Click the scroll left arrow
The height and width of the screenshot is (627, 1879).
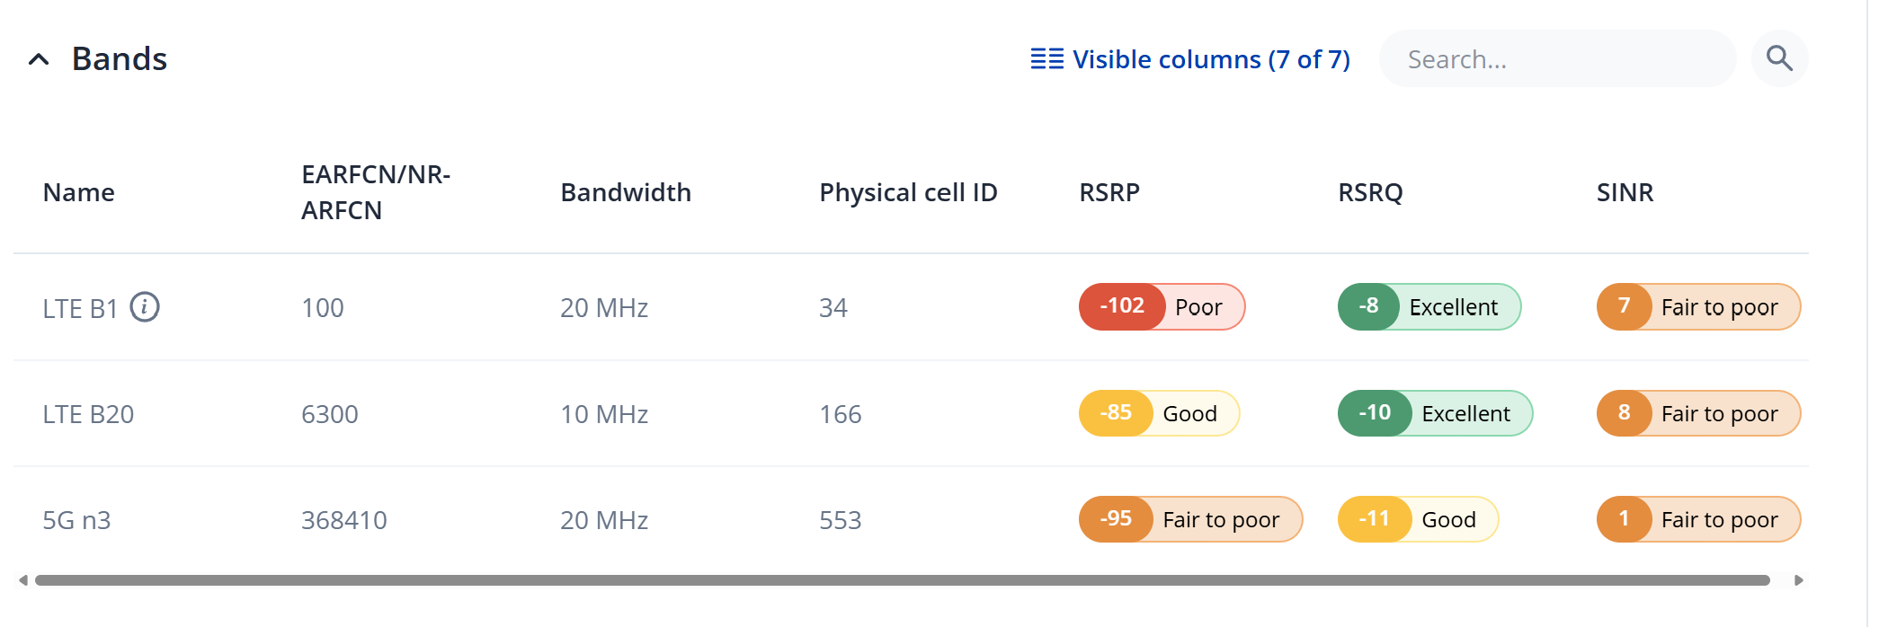(x=23, y=580)
